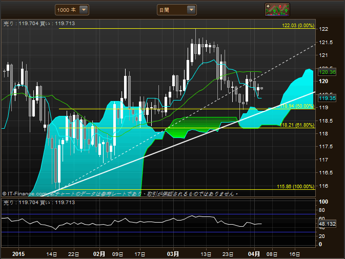Image resolution: width=345 pixels, height=259 pixels.
Task: Open the 日間 timeframe dropdown
Action: pos(177,10)
